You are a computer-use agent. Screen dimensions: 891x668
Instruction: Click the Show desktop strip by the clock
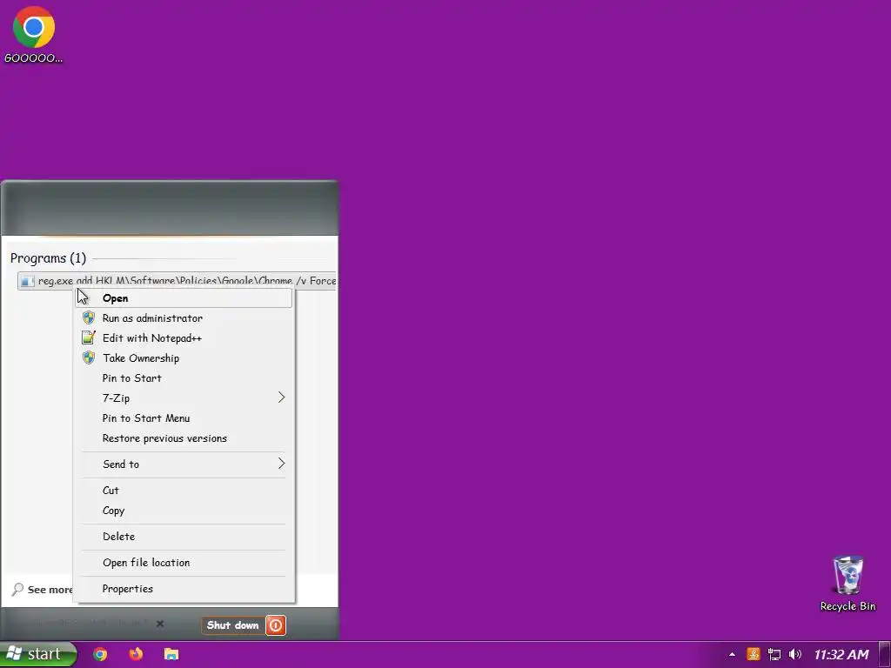tap(885, 654)
